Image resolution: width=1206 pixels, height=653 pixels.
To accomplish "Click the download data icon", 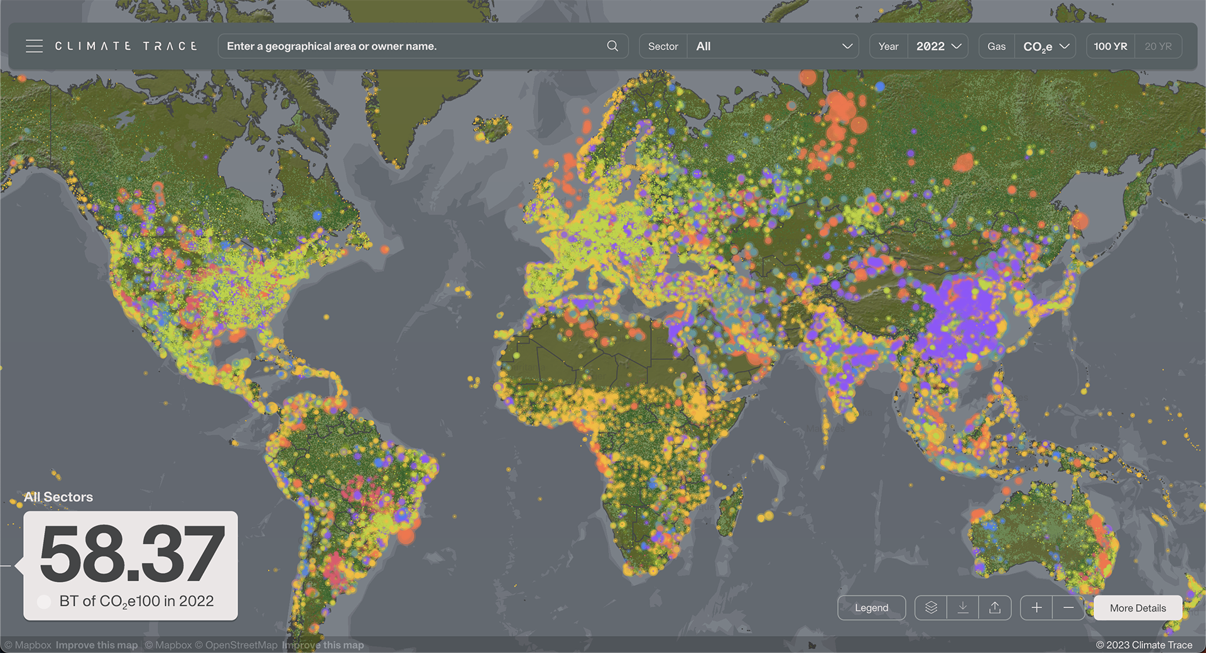I will (x=963, y=608).
